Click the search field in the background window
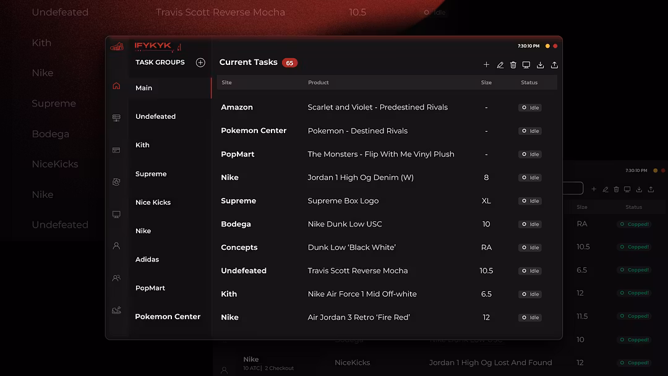This screenshot has height=376, width=668. point(573,188)
